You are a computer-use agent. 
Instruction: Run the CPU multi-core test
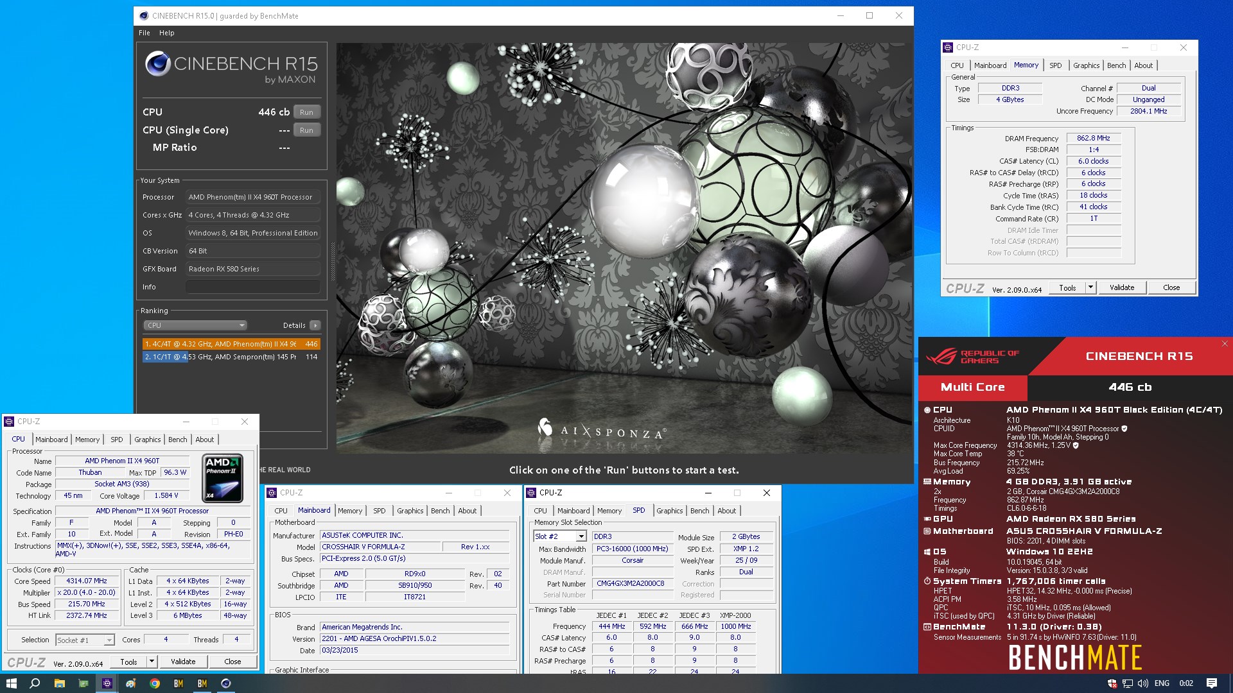tap(307, 112)
